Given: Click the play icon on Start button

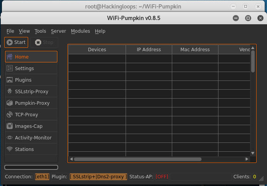Looking at the screenshot, I should [10, 42].
